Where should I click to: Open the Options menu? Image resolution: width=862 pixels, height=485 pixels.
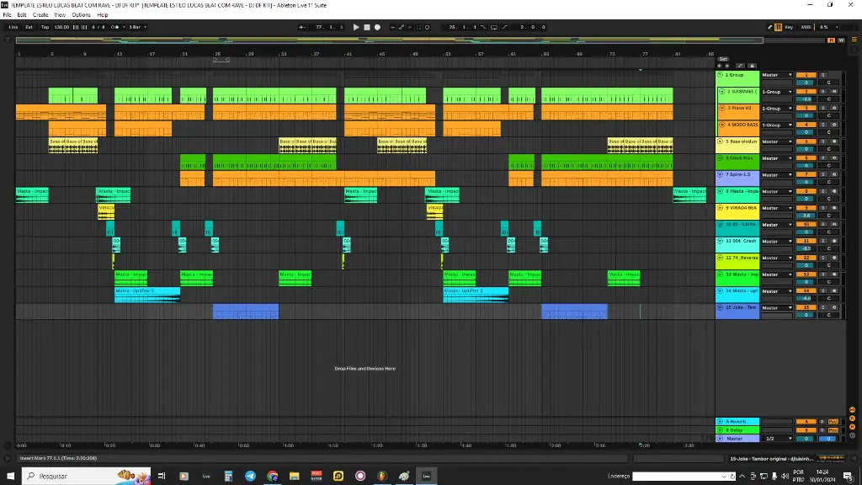(82, 15)
